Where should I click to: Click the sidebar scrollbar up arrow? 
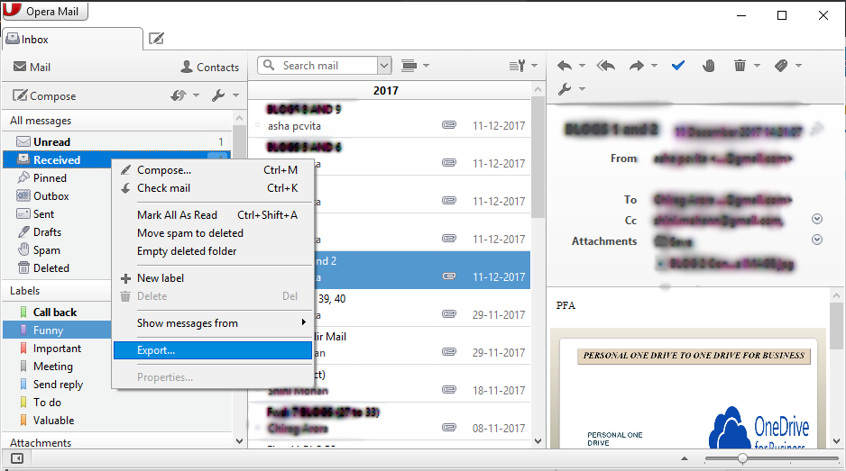(x=239, y=118)
